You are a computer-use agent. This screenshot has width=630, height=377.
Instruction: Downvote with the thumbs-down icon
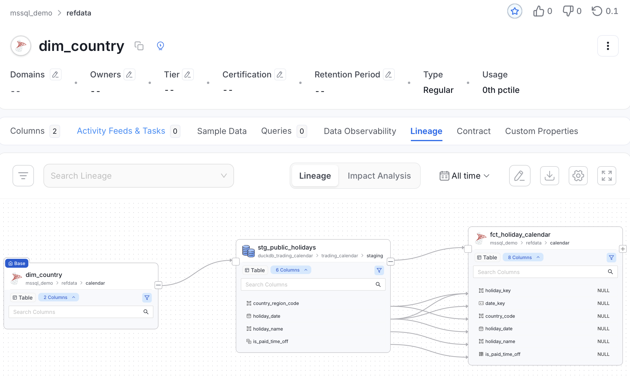[x=568, y=11]
